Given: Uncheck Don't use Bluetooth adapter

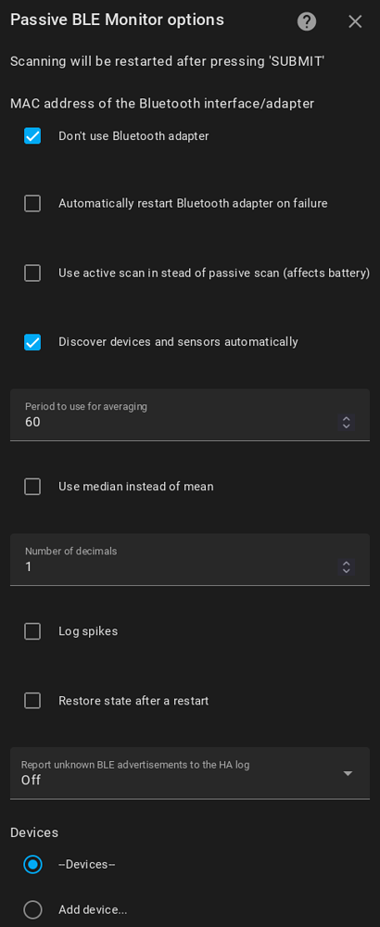Looking at the screenshot, I should 32,136.
